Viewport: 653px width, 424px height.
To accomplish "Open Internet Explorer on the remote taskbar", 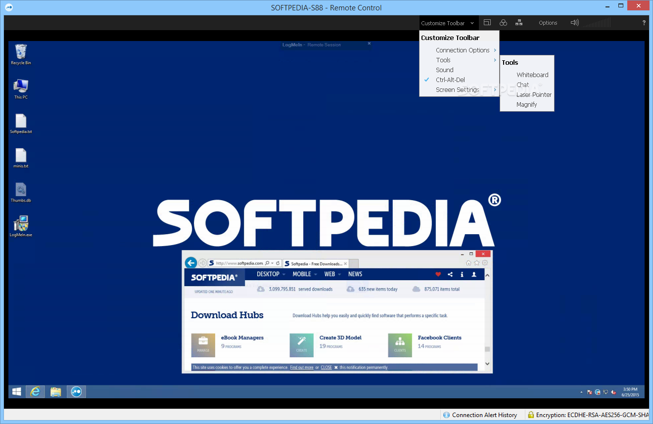I will click(35, 391).
